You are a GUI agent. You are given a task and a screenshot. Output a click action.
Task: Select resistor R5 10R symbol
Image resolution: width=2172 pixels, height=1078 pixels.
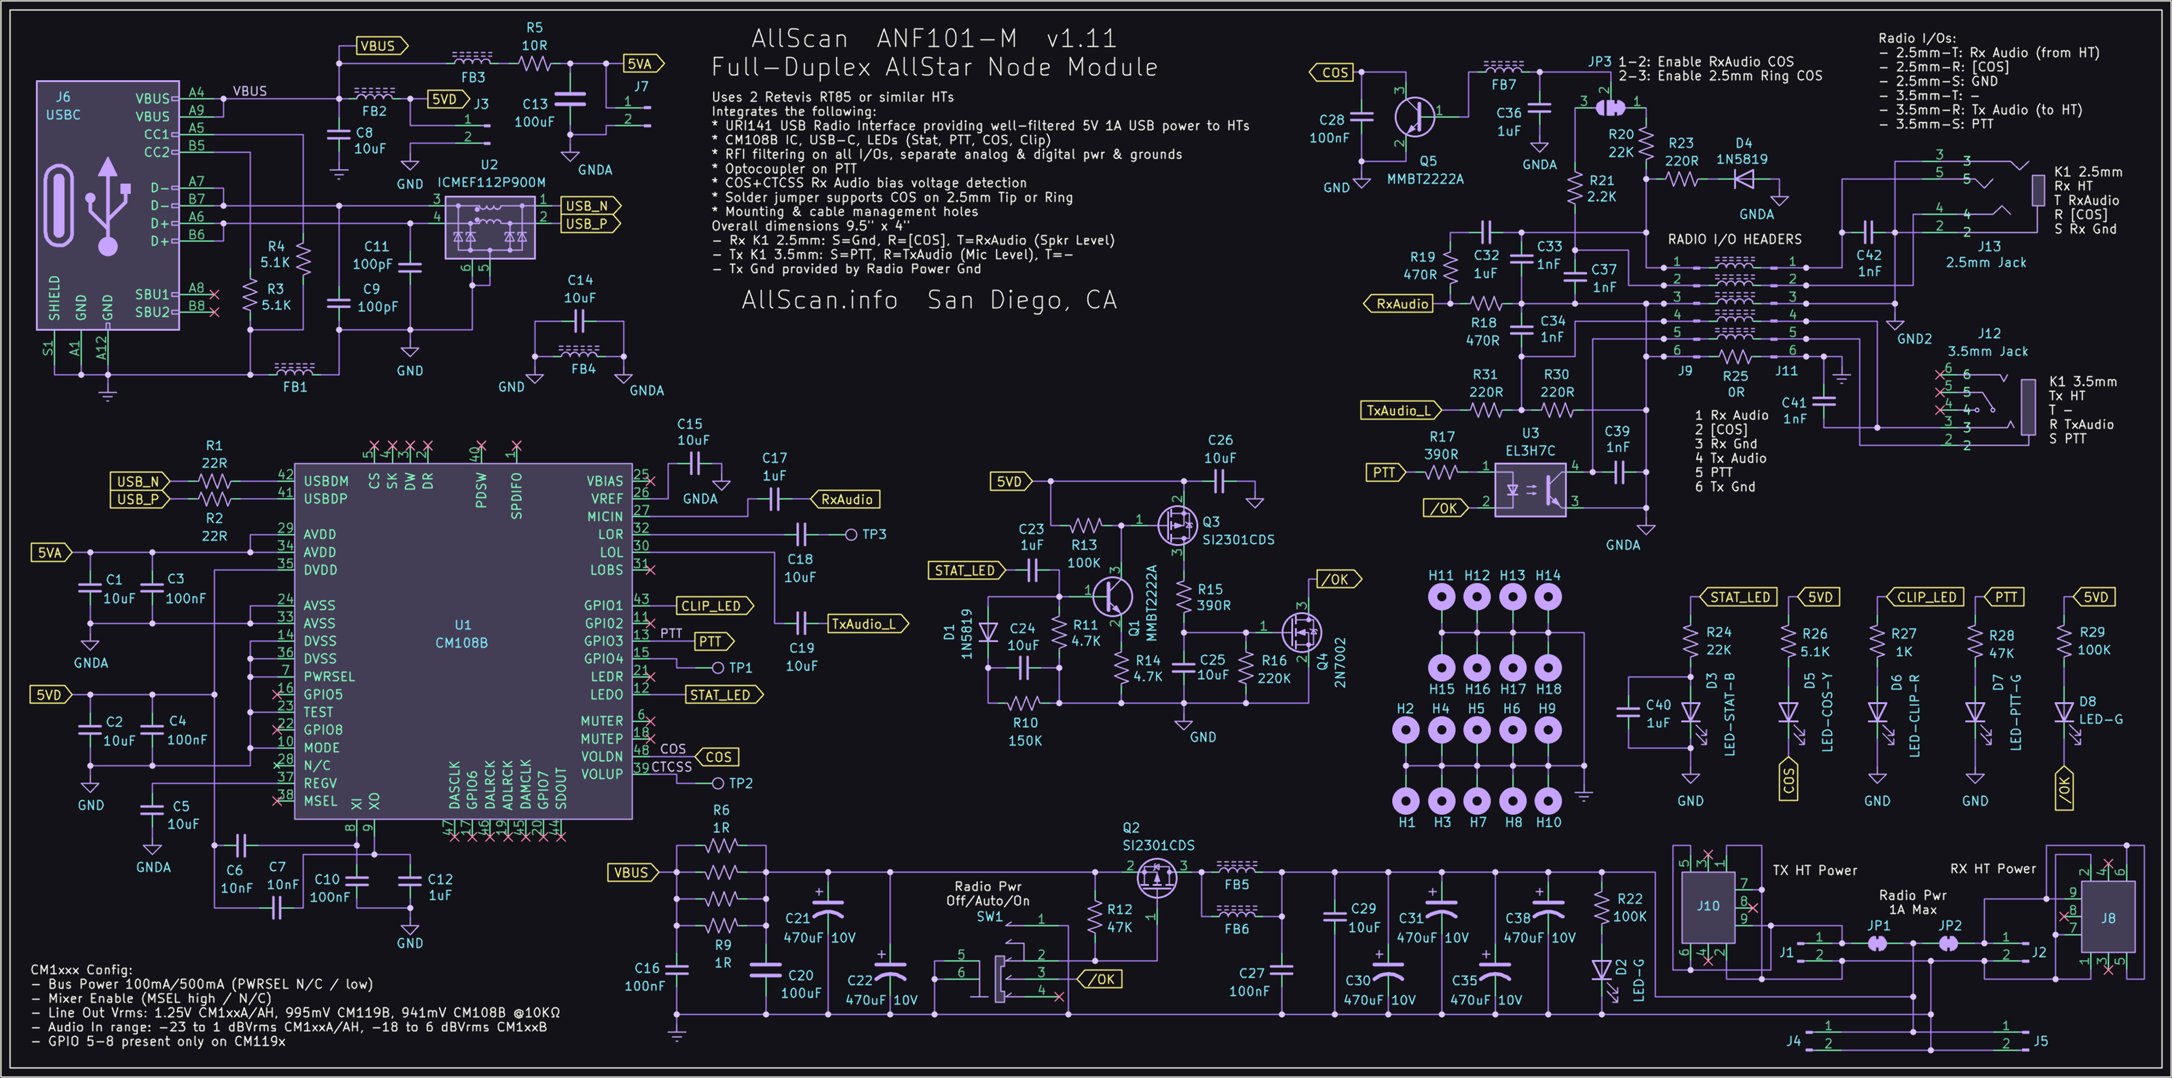(535, 63)
